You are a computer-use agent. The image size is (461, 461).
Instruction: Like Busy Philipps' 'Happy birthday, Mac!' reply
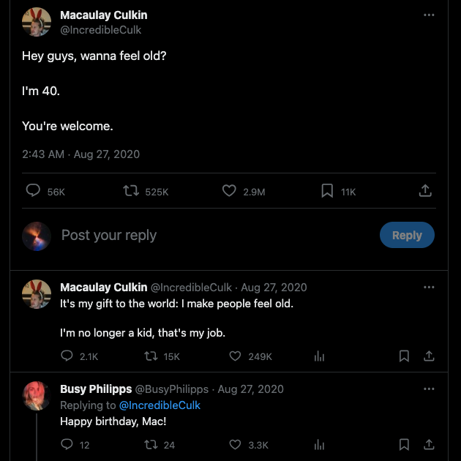pos(236,444)
